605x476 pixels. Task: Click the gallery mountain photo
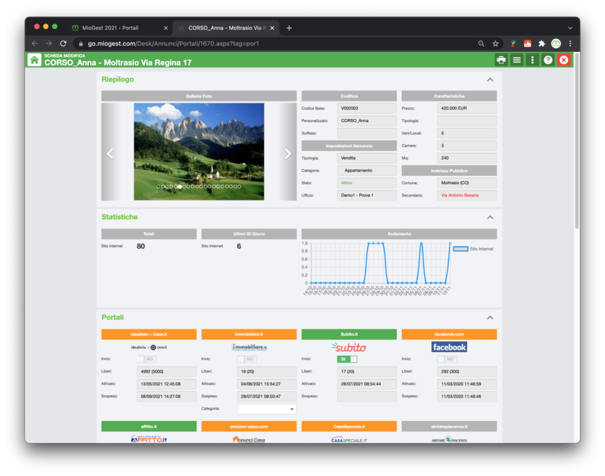click(x=199, y=152)
